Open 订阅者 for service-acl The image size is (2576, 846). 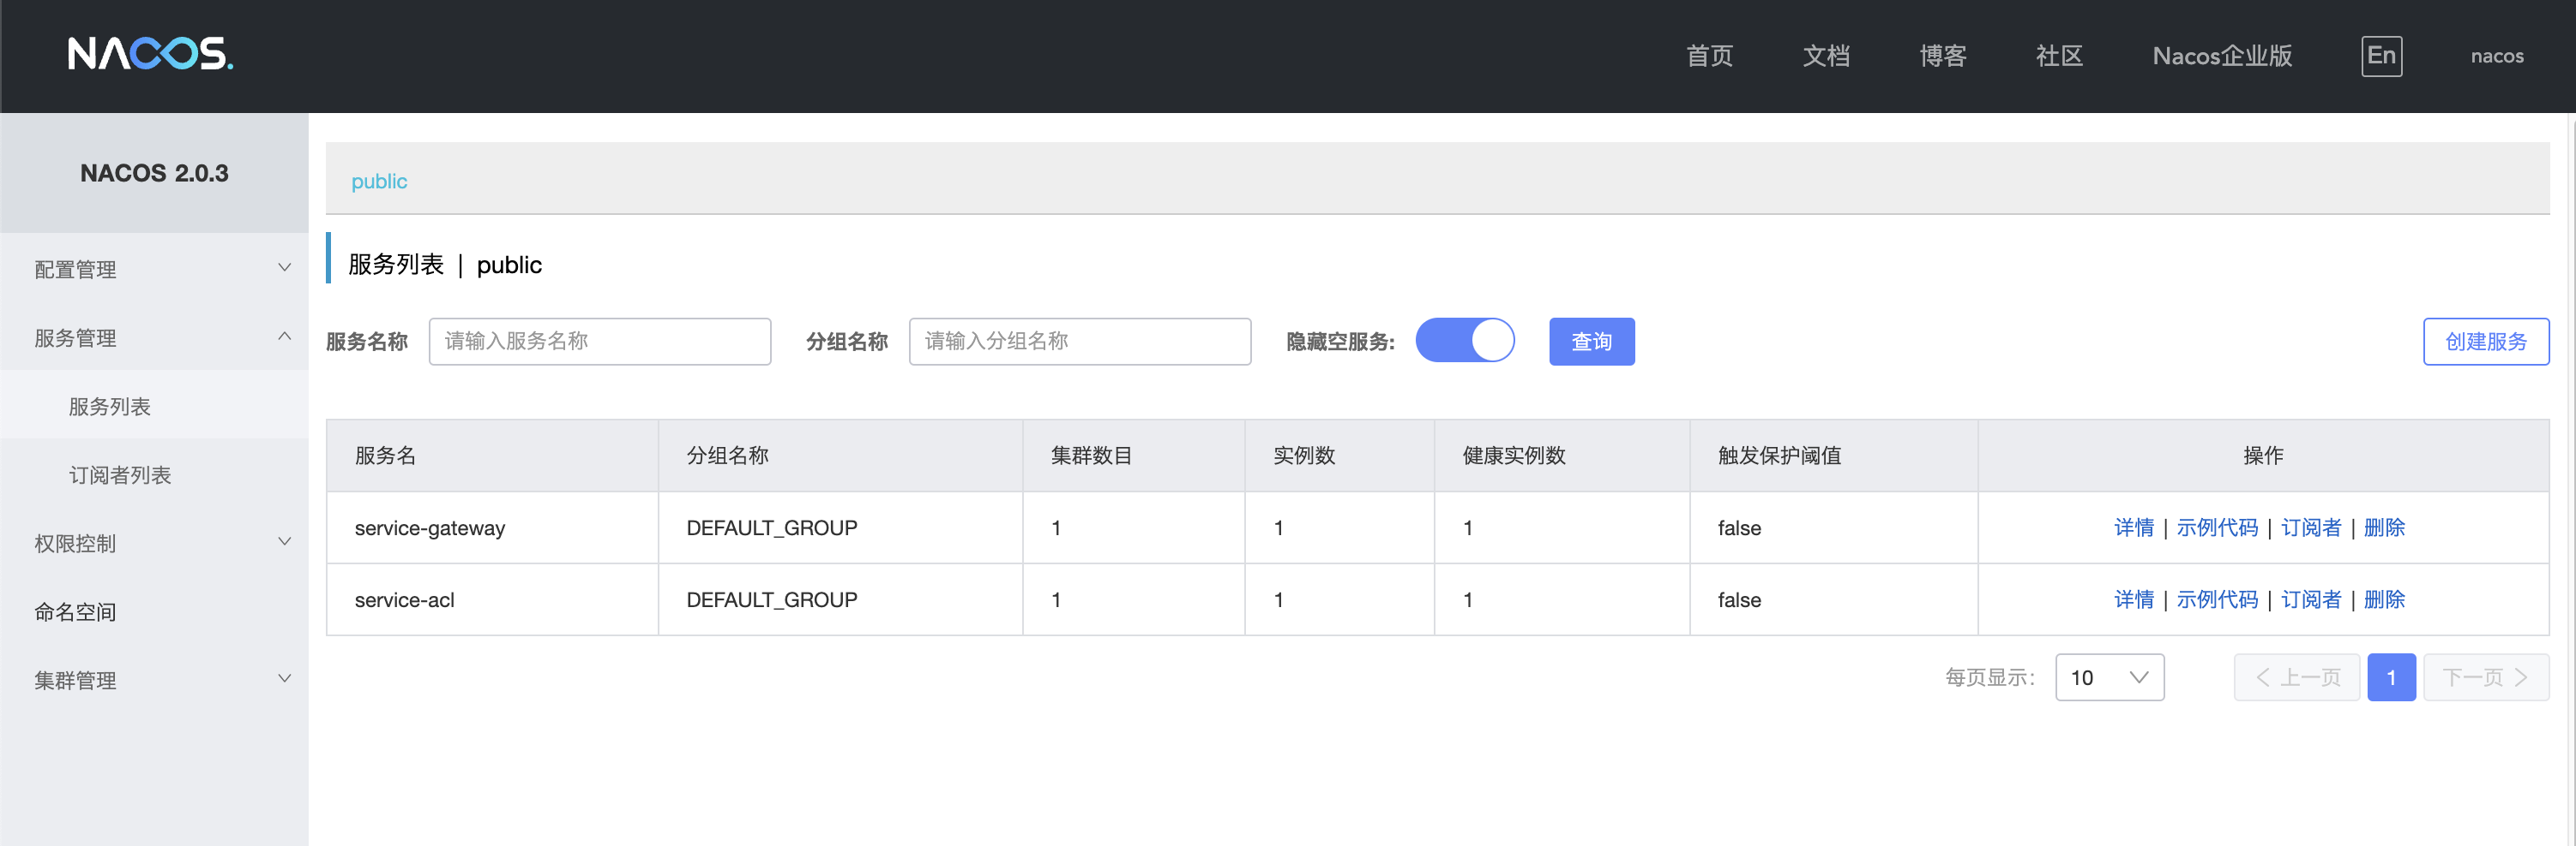(2310, 599)
